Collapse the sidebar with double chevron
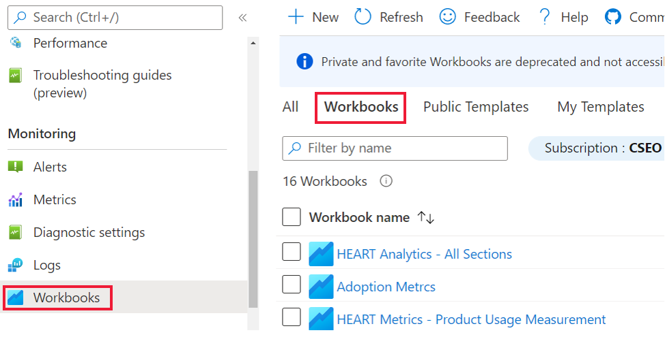This screenshot has width=665, height=337. point(242,18)
